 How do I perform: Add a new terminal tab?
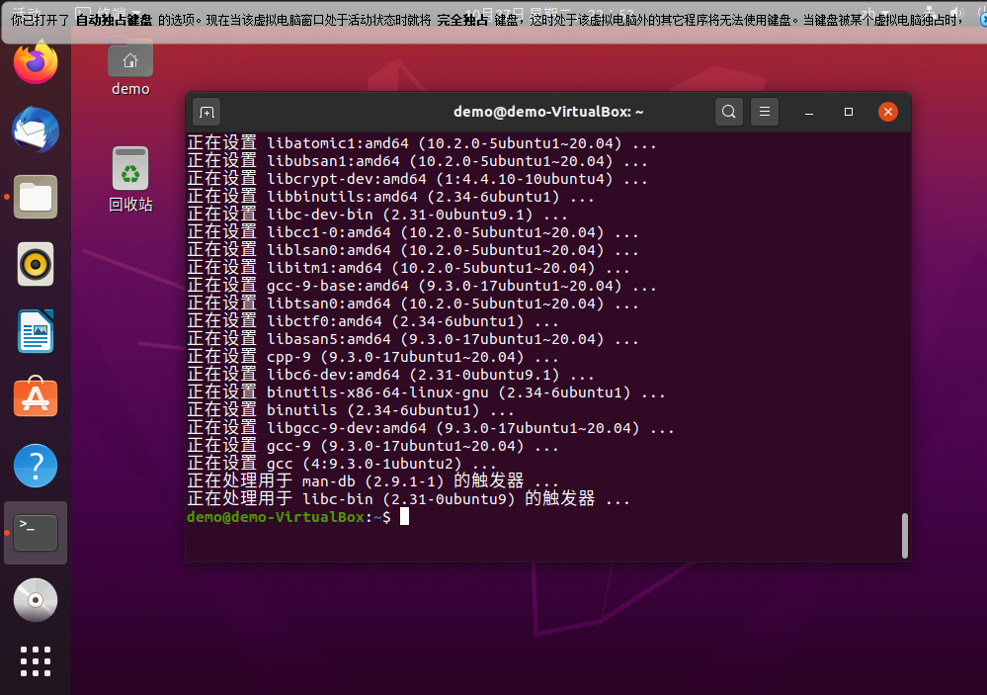pyautogui.click(x=206, y=112)
